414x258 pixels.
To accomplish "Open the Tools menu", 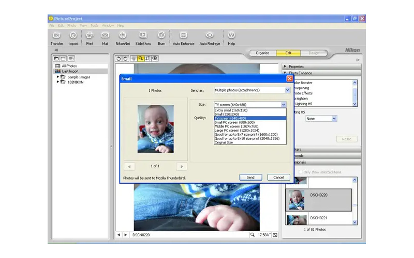I will tap(94, 25).
